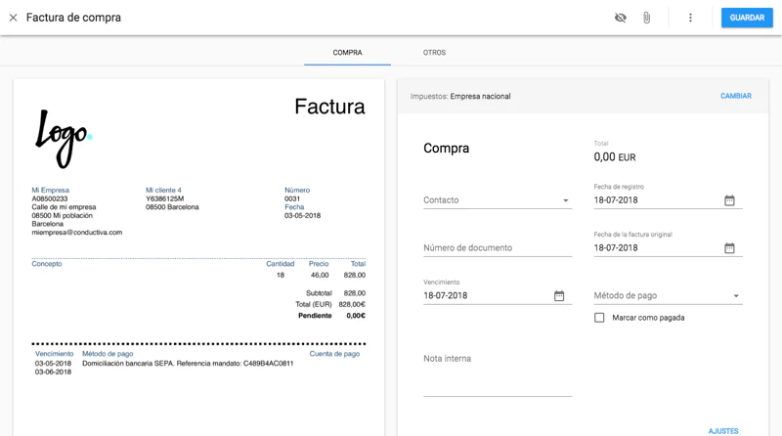Check the Marcar como pagada checkbox
Image resolution: width=782 pixels, height=436 pixels.
tap(599, 318)
